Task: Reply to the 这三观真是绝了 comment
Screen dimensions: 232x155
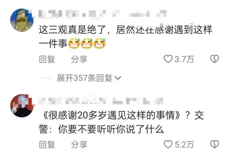Action: click(47, 59)
